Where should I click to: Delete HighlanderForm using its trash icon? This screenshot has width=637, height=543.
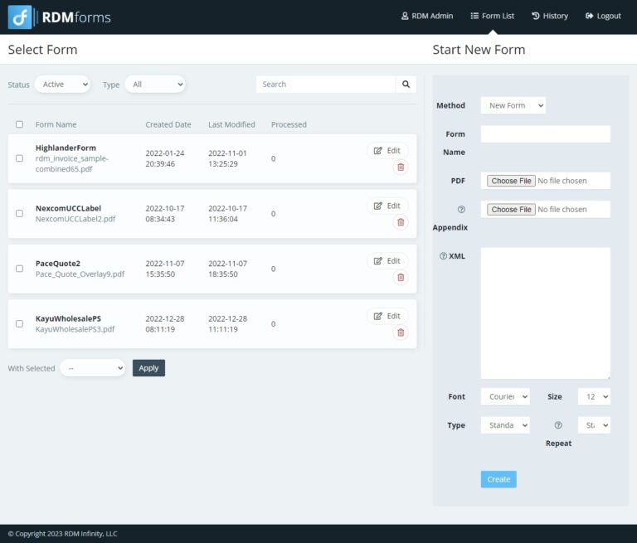(401, 167)
